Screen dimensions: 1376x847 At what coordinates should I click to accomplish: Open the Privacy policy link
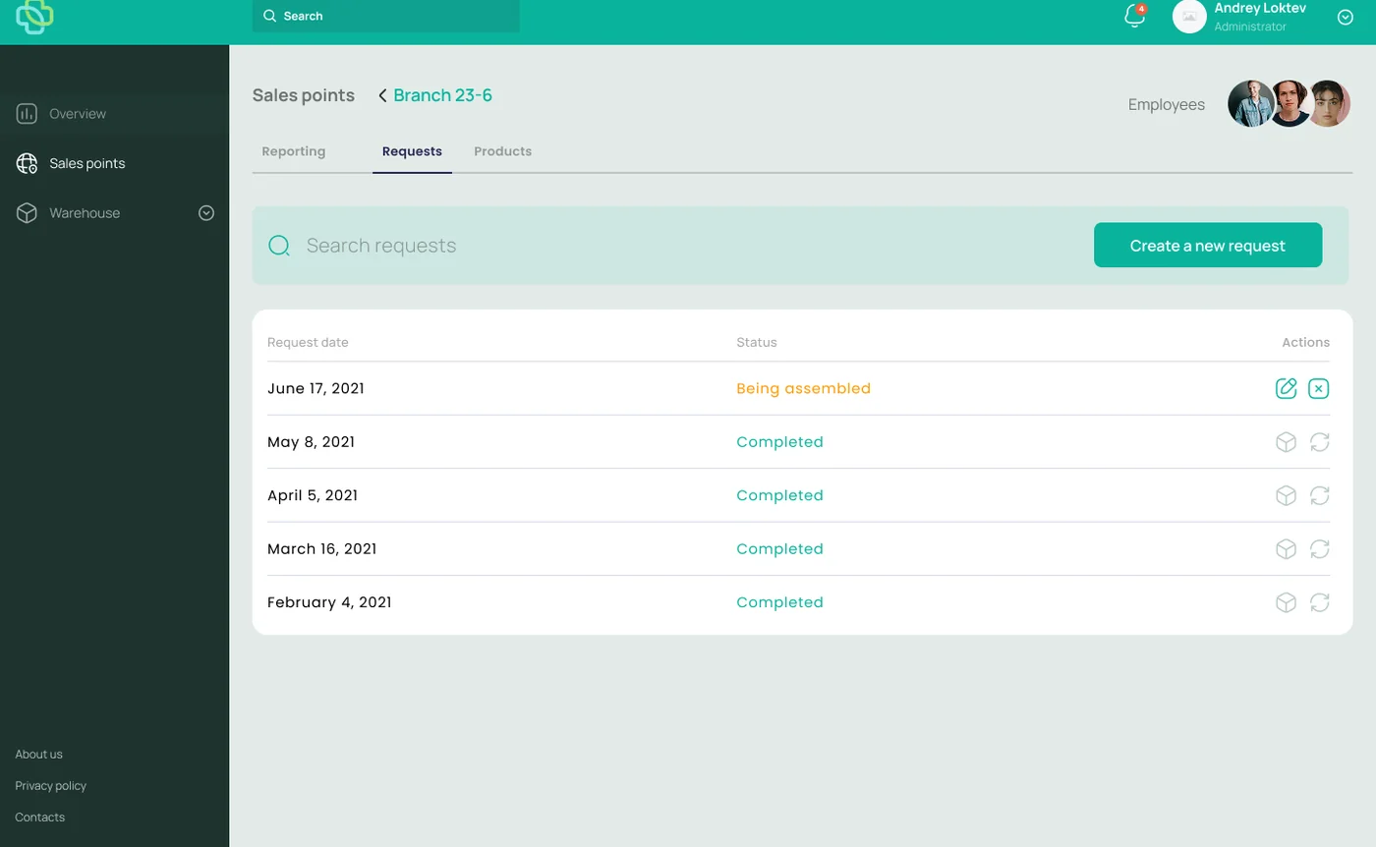tap(50, 786)
